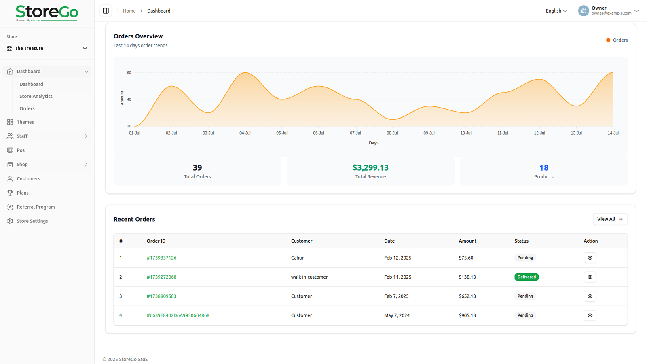Click the Home breadcrumb
The width and height of the screenshot is (647, 364).
click(x=129, y=11)
